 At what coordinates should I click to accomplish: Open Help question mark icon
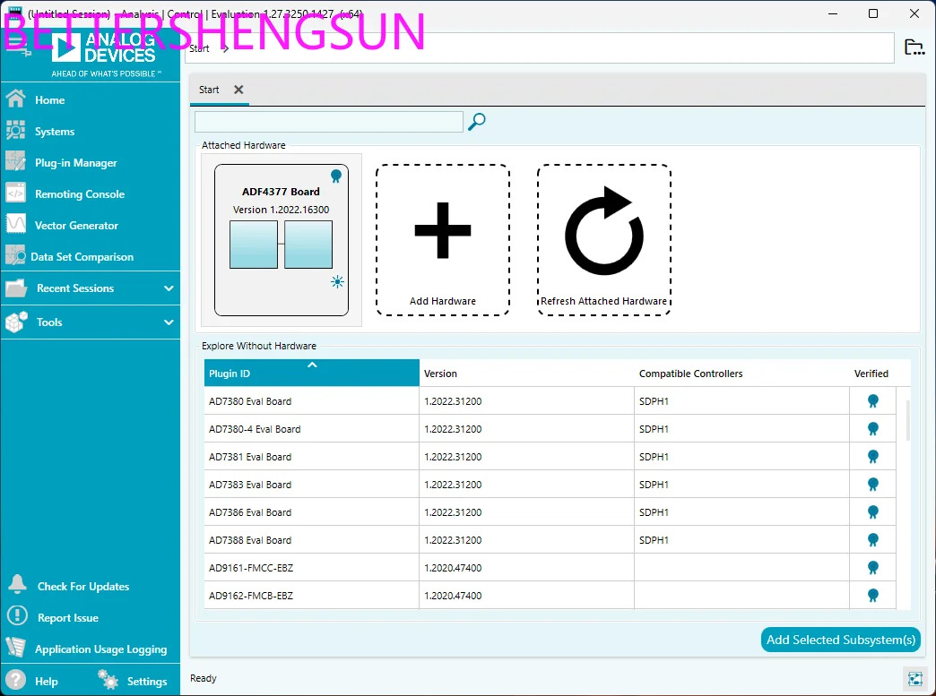pos(15,680)
